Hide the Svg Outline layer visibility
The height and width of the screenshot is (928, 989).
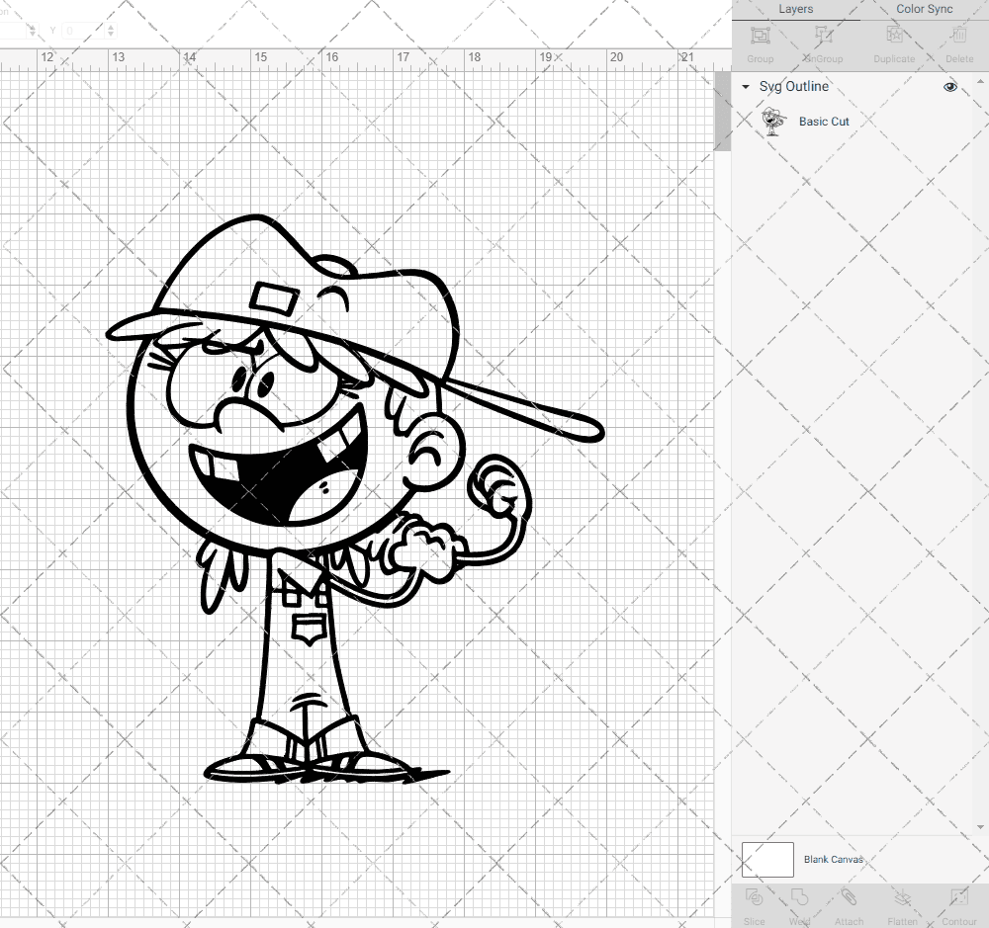coord(950,87)
